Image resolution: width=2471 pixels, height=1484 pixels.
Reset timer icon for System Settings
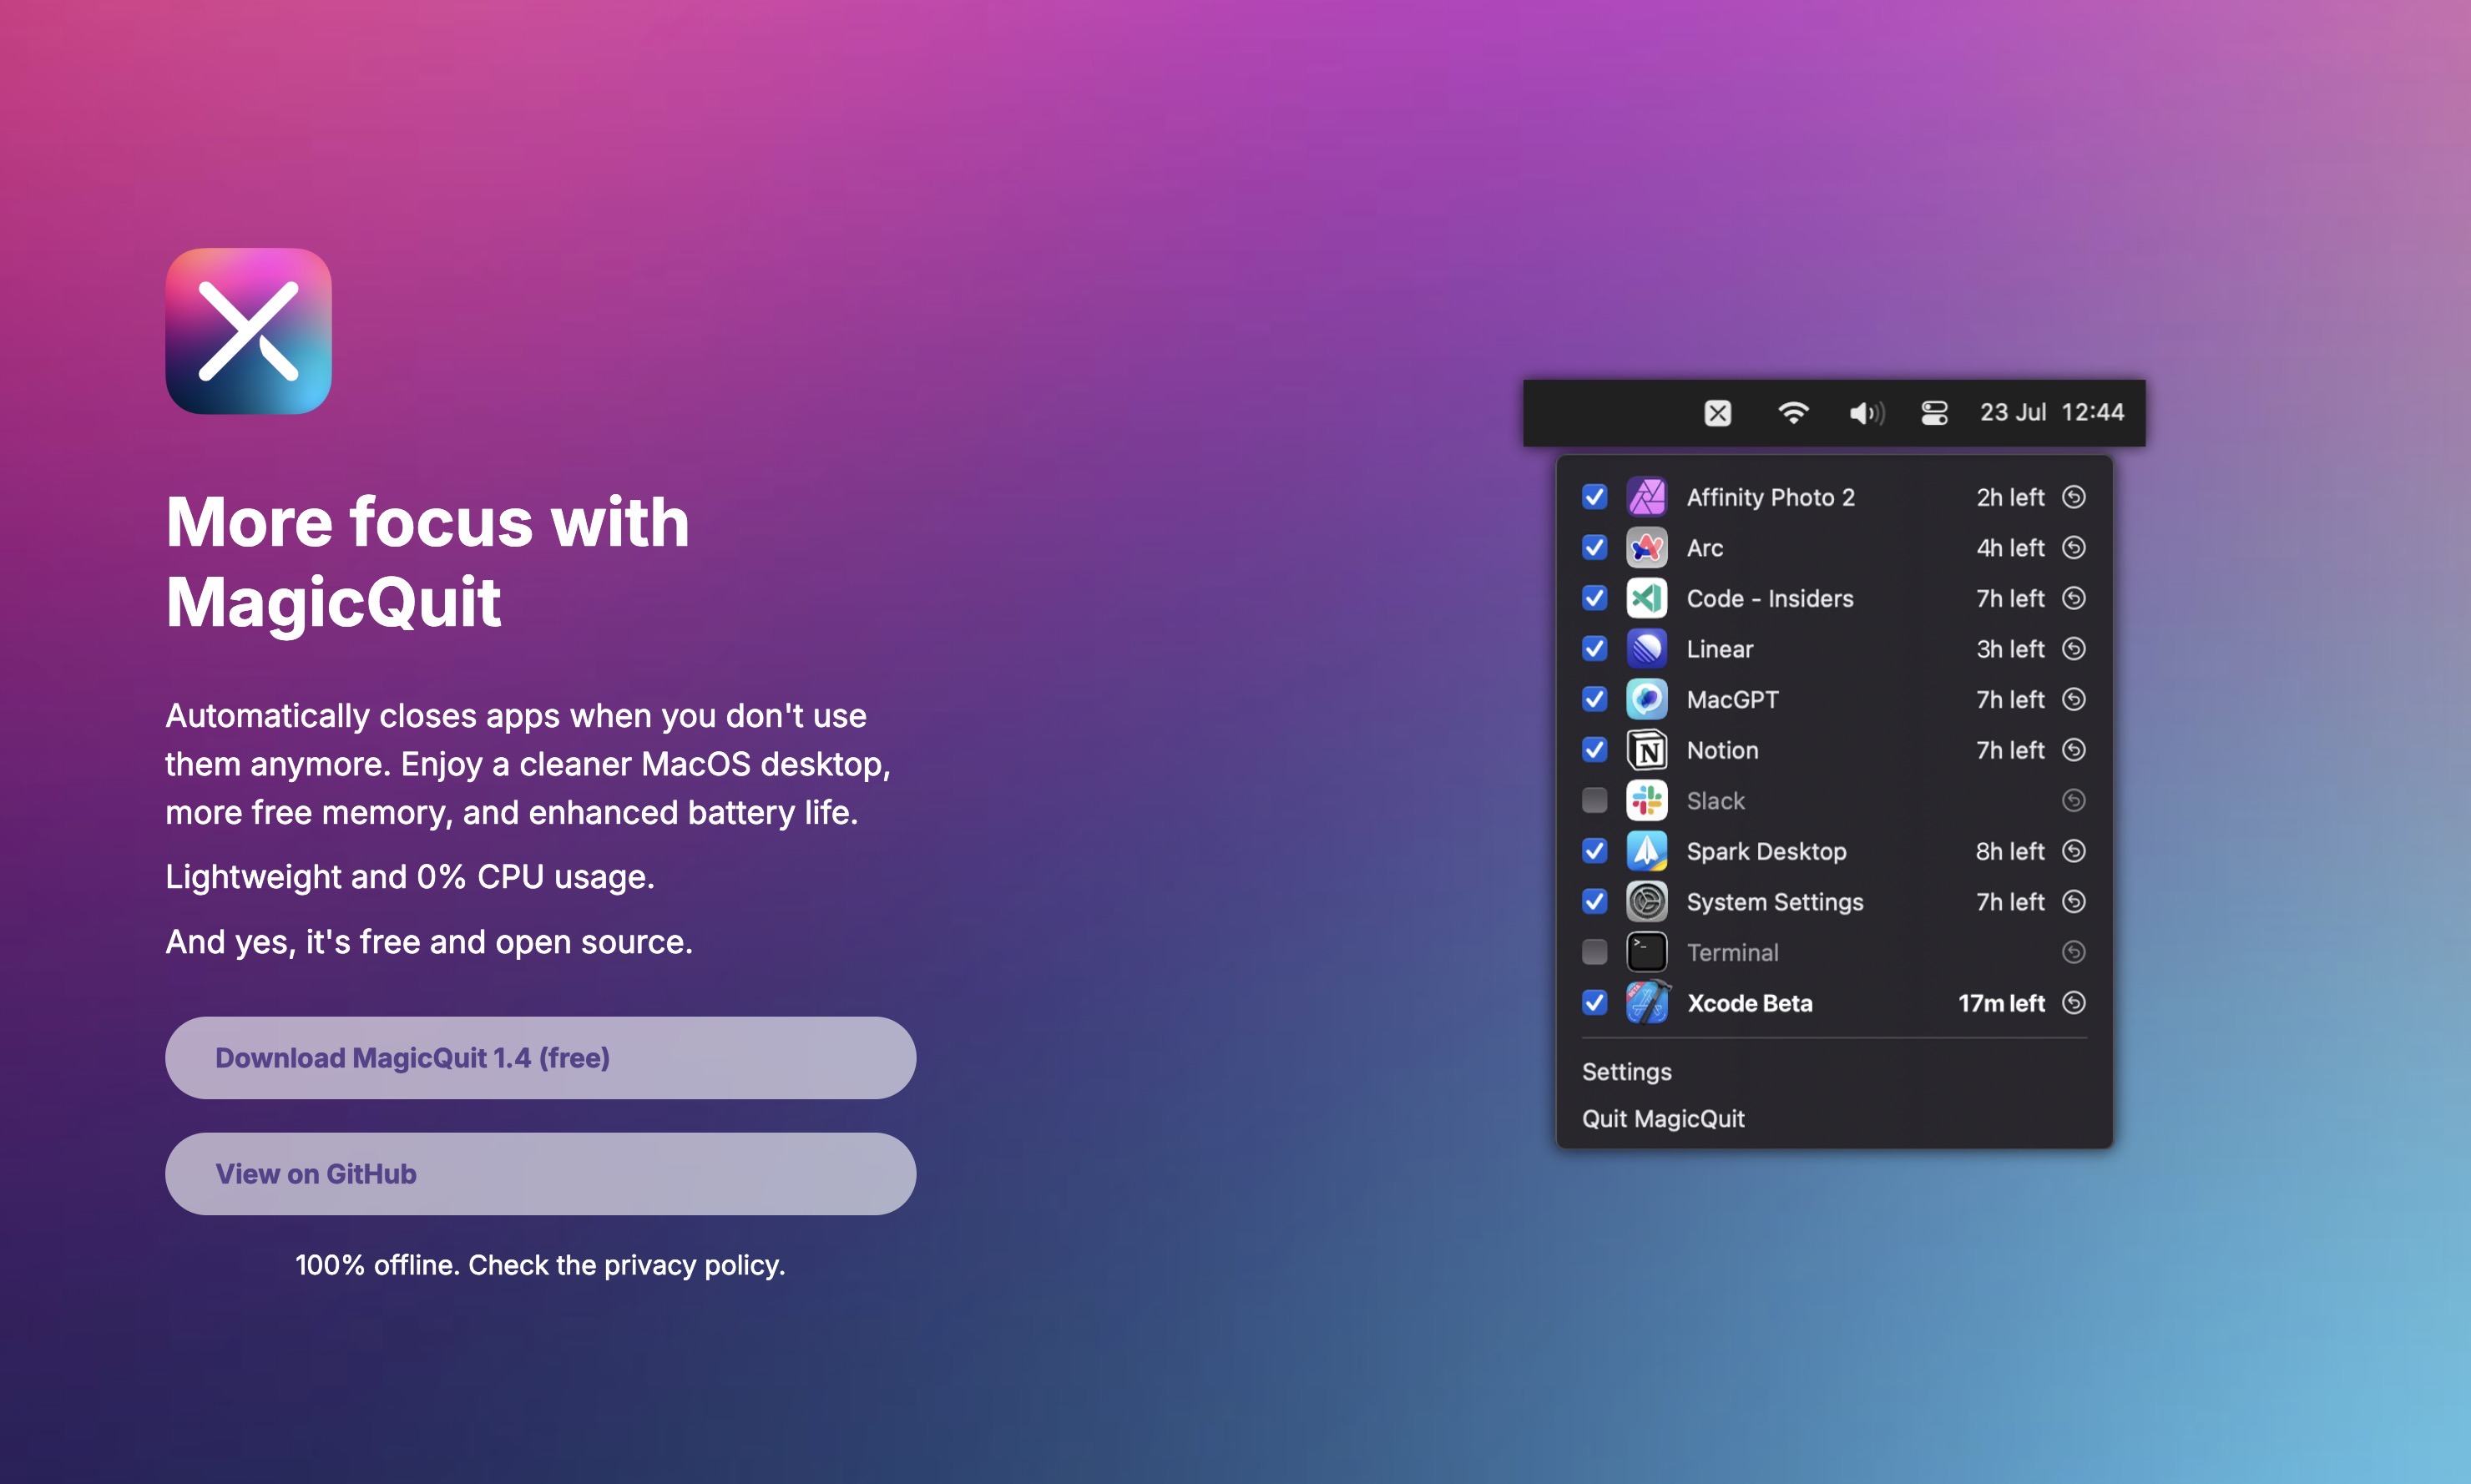[2074, 902]
